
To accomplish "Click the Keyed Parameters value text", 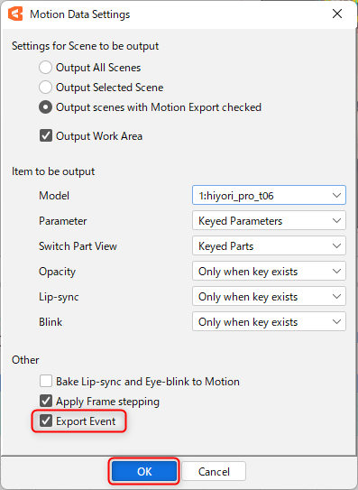I will 240,221.
